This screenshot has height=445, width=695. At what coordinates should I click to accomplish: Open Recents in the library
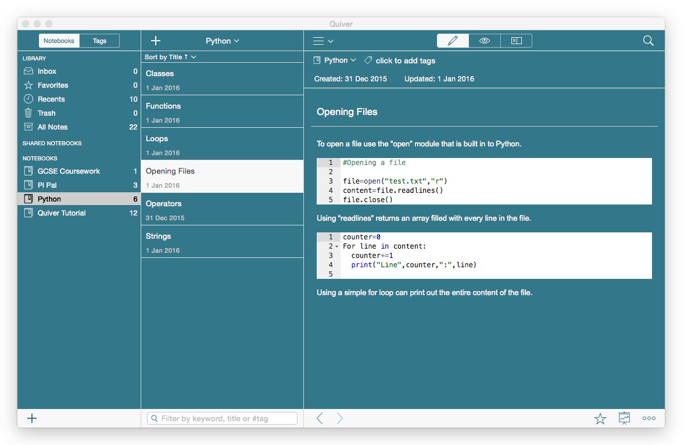point(80,99)
